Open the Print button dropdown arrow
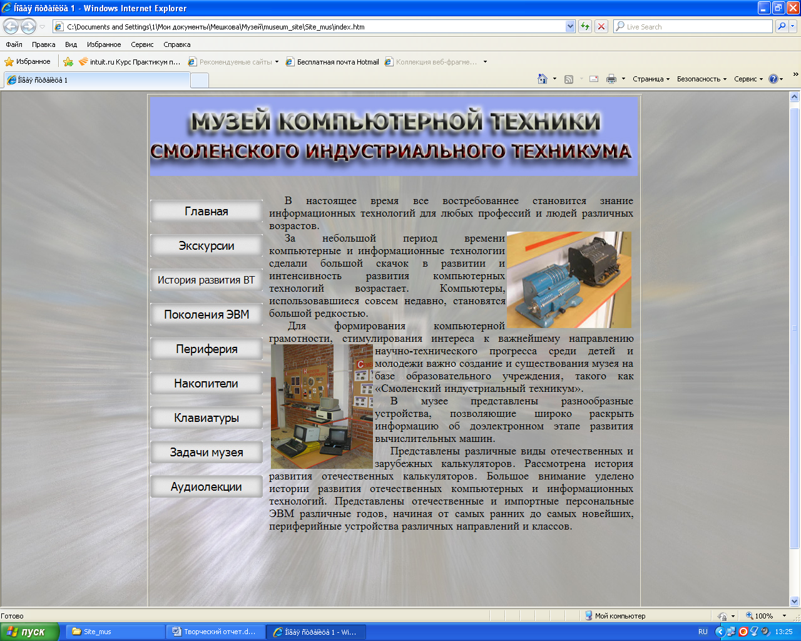The image size is (801, 641). pyautogui.click(x=623, y=79)
